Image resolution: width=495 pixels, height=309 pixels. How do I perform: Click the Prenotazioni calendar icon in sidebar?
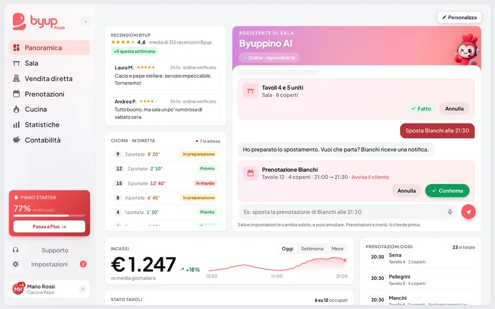point(16,94)
